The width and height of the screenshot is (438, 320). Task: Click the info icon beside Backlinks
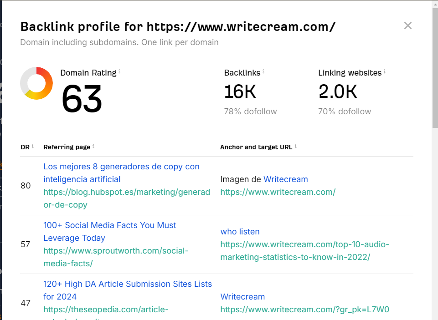pos(263,72)
